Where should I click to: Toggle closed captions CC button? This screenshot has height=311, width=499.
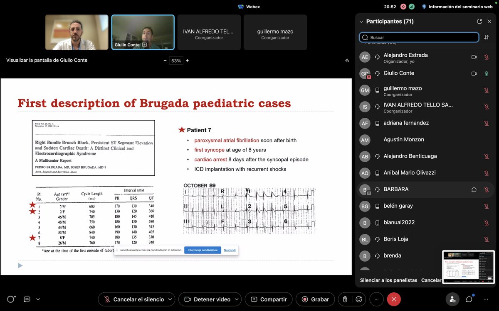pos(27,299)
